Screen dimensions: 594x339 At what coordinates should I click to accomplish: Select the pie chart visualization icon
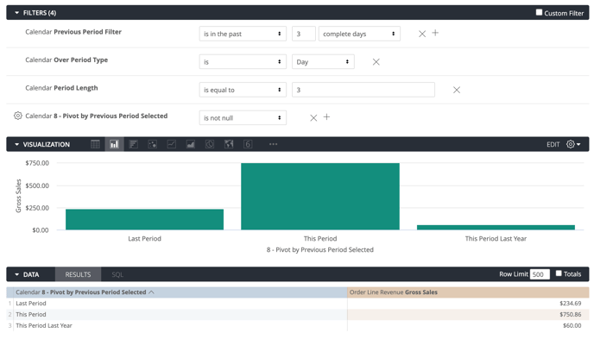click(210, 144)
